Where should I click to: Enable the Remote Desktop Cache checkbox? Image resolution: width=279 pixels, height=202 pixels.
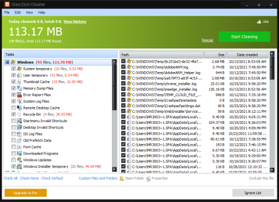[13, 108]
